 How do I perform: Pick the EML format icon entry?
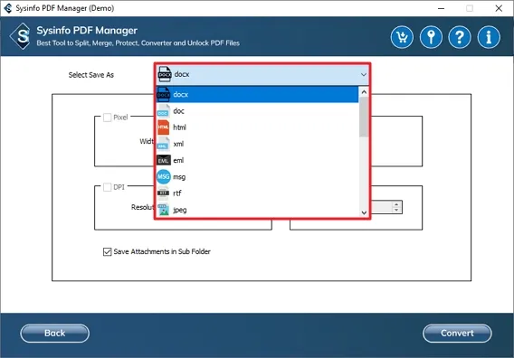click(163, 160)
